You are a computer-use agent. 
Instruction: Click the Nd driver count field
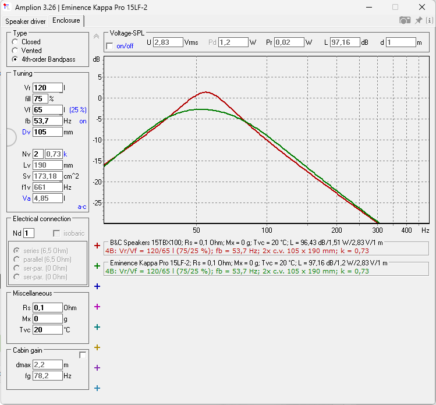tap(29, 233)
